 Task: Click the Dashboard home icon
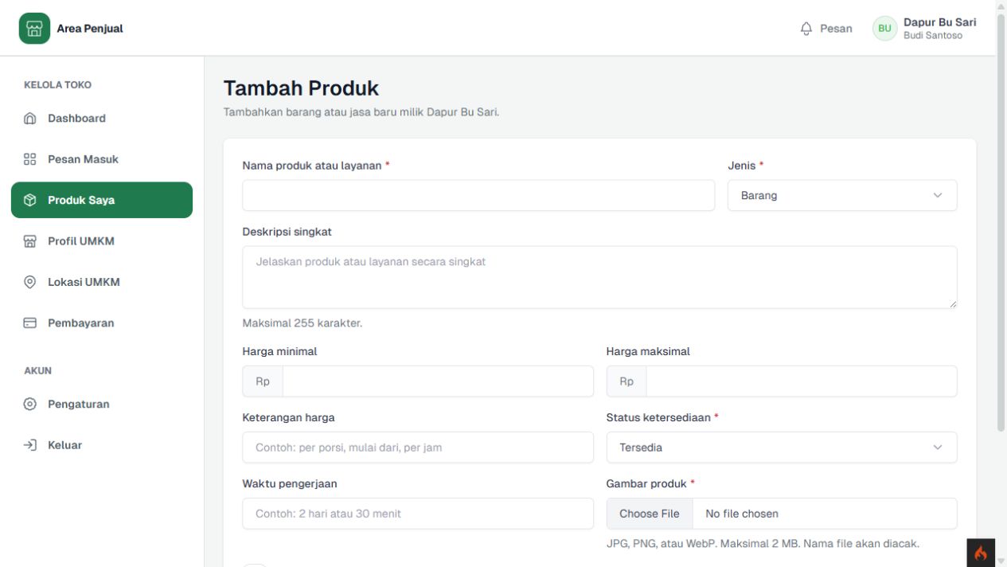coord(30,119)
